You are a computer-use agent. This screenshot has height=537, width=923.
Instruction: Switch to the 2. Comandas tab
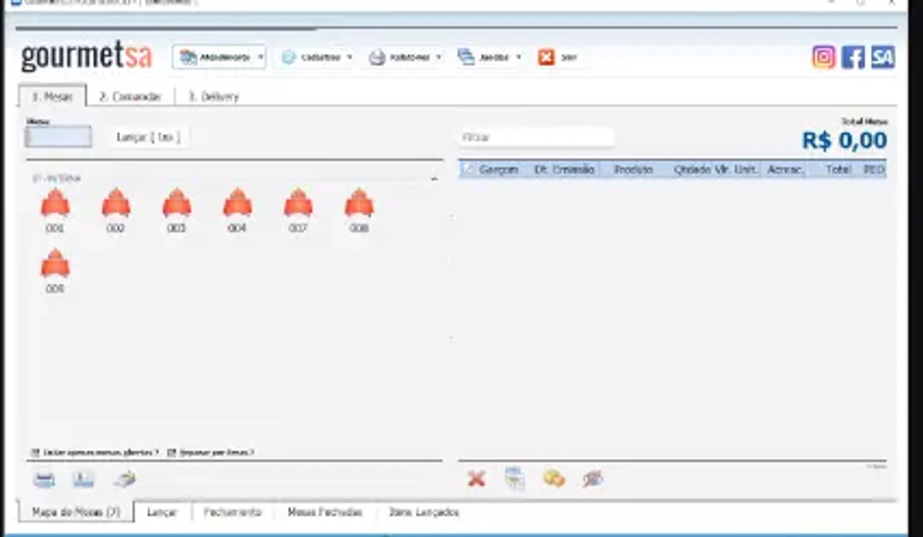(130, 96)
